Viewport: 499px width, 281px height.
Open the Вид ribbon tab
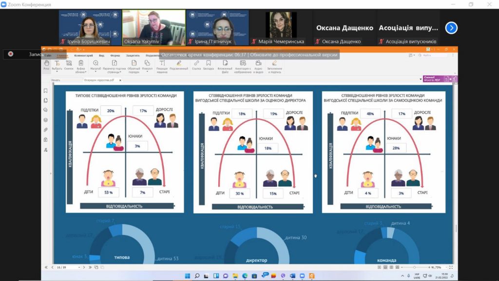[101, 56]
